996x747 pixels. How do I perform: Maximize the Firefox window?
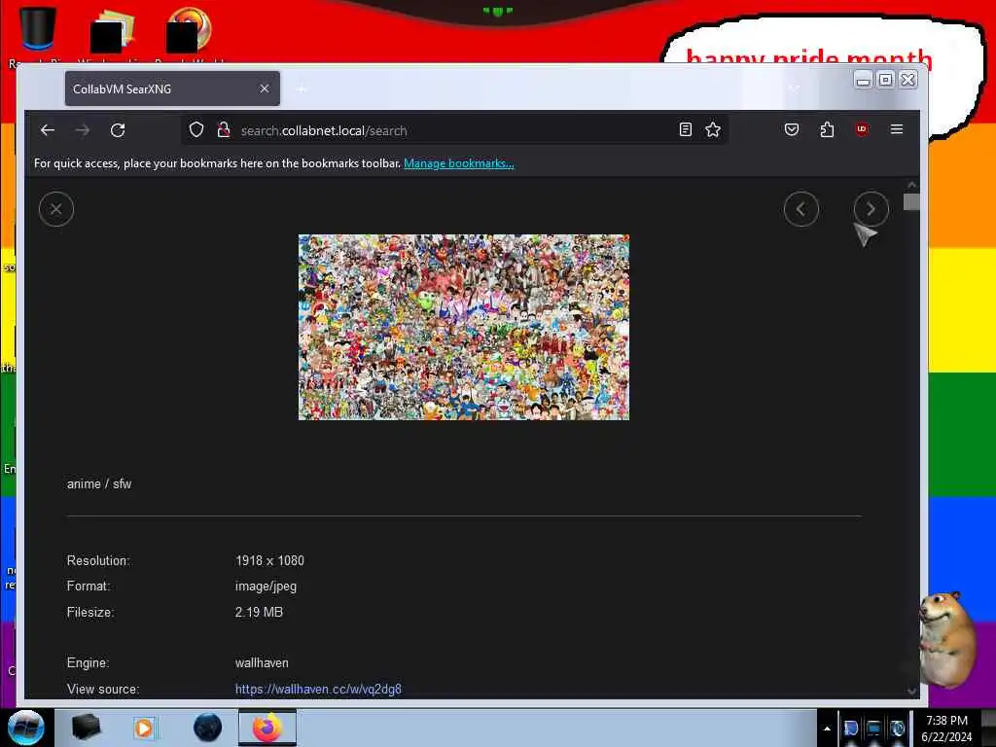pos(885,80)
